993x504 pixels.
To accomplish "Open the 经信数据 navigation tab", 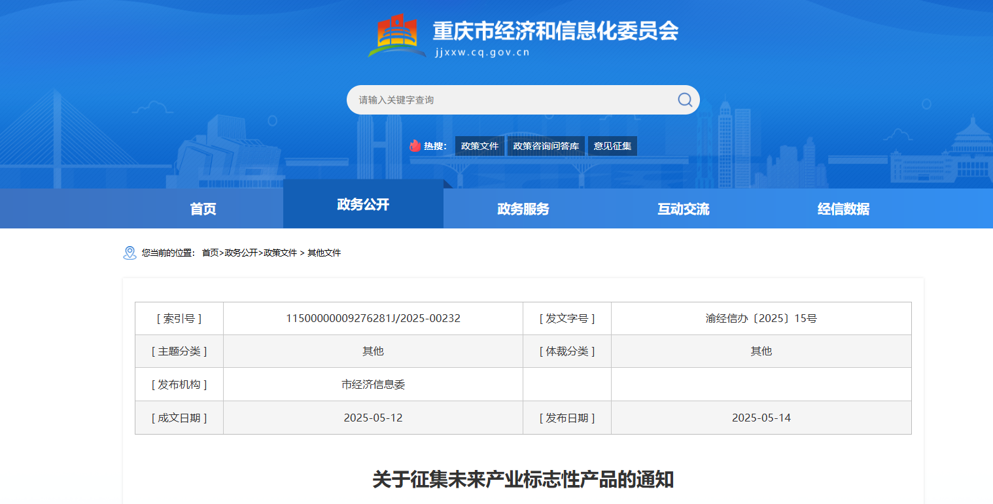I will (x=843, y=209).
